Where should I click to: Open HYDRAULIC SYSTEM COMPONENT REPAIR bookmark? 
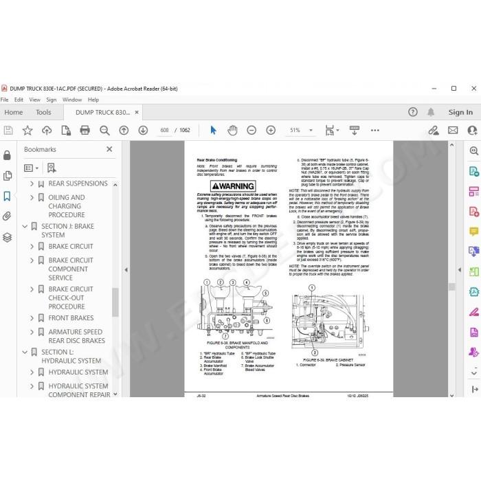click(x=78, y=390)
